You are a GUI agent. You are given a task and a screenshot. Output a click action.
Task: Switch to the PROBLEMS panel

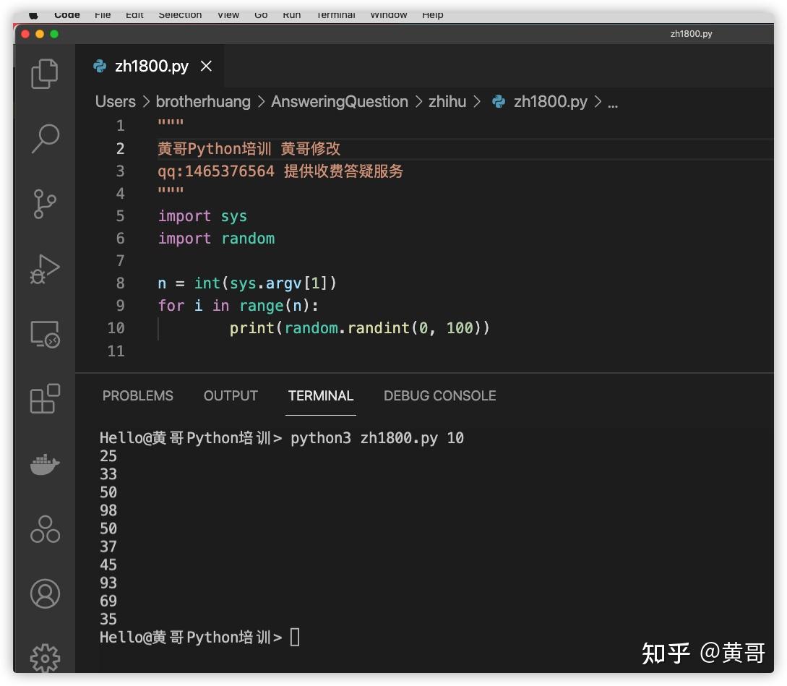pyautogui.click(x=137, y=395)
